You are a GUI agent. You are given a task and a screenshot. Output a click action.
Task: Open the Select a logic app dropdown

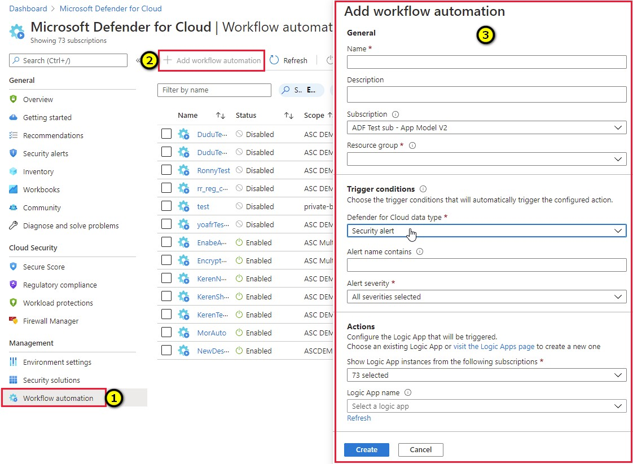pyautogui.click(x=486, y=406)
